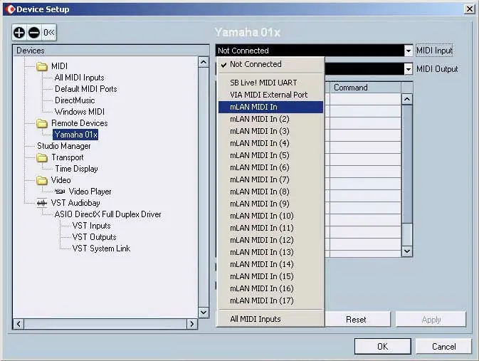Screen dimensions: 479x361
Task: Click the Command table vertical scrollbar thumb
Action: (x=407, y=164)
